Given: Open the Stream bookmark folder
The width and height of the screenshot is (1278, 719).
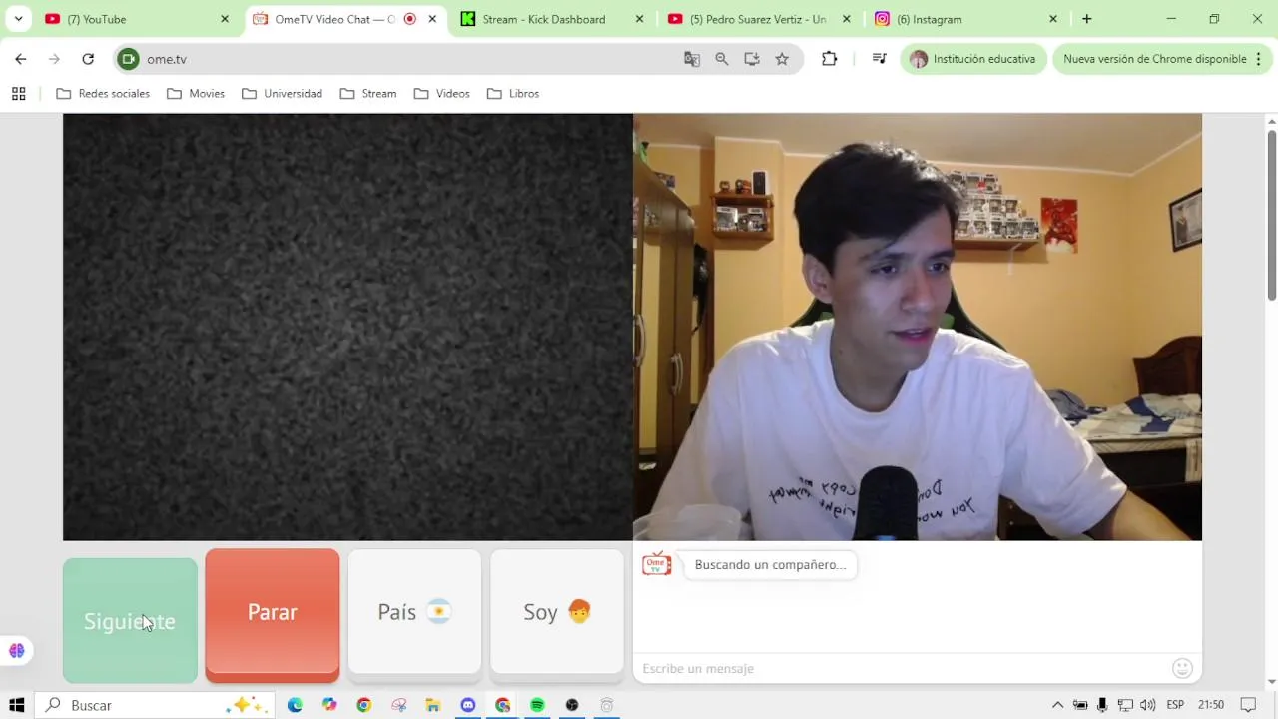Looking at the screenshot, I should [368, 94].
